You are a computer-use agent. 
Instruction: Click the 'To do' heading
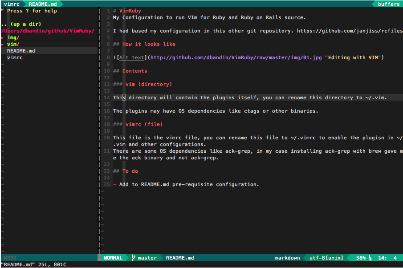130,171
